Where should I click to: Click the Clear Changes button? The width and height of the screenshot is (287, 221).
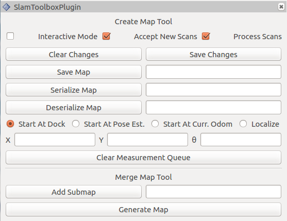pos(74,54)
